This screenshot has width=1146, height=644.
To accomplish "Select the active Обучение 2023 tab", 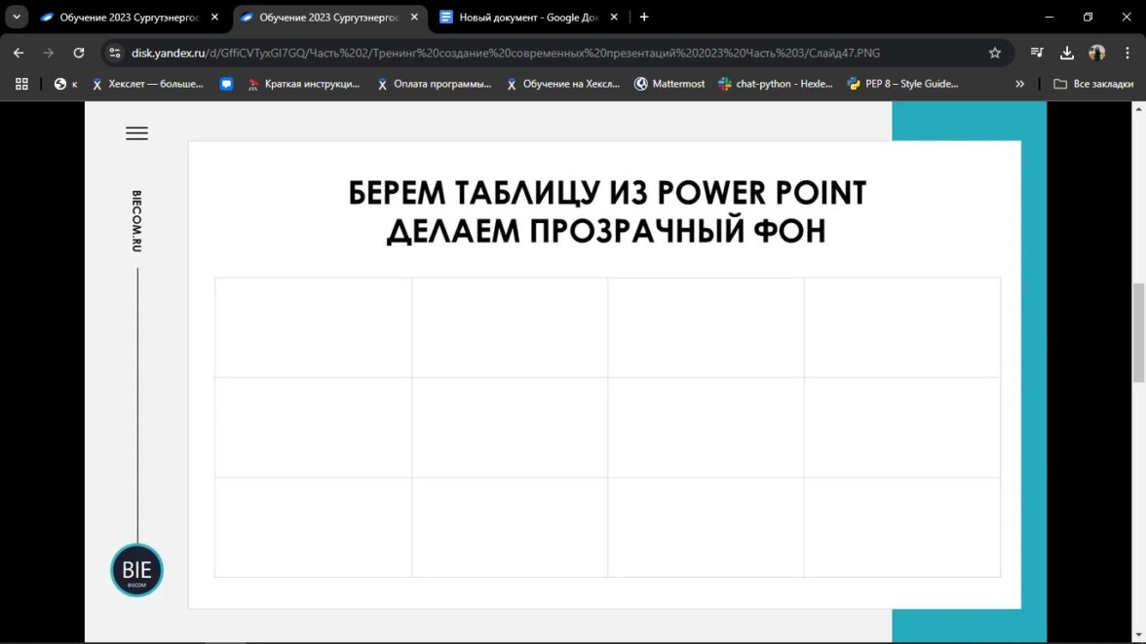I will (x=329, y=17).
